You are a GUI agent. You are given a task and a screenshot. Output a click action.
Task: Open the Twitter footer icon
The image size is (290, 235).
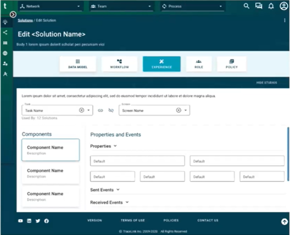point(38,221)
